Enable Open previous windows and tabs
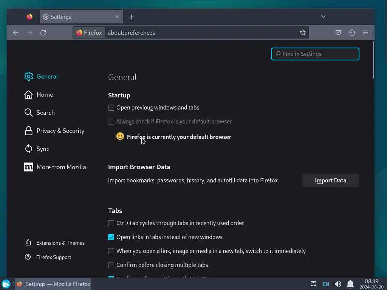387x290 pixels. click(111, 108)
